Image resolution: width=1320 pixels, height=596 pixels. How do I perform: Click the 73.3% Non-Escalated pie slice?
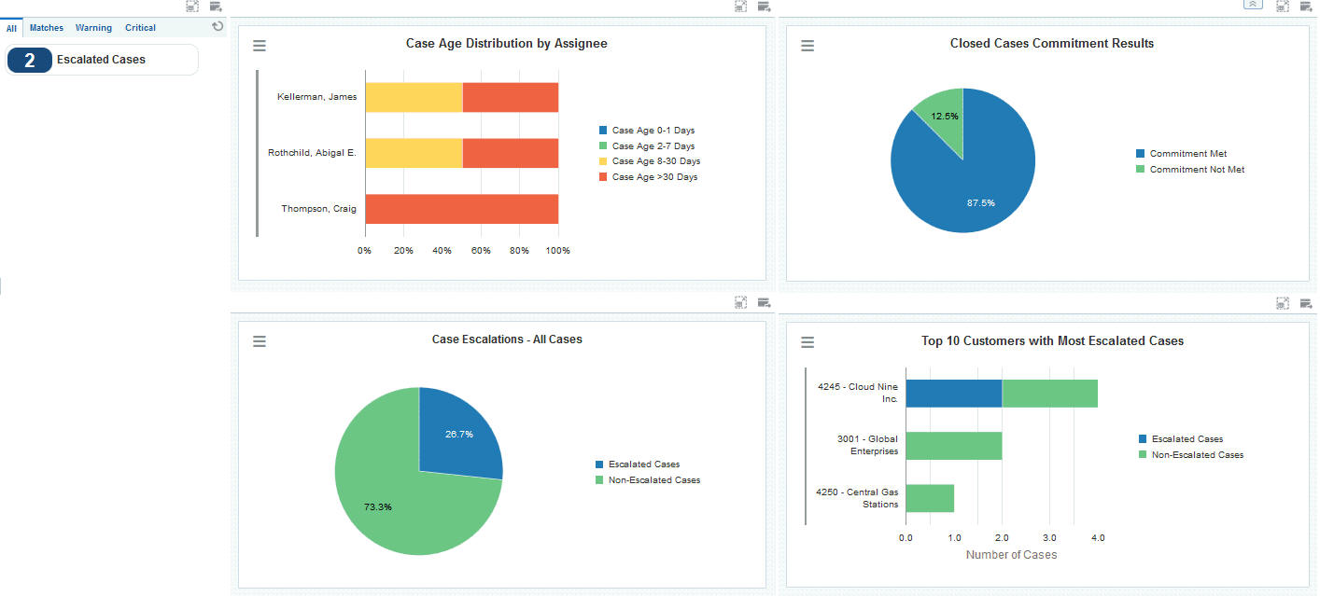pyautogui.click(x=392, y=494)
